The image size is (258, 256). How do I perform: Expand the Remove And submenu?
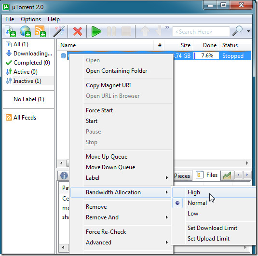click(121, 217)
